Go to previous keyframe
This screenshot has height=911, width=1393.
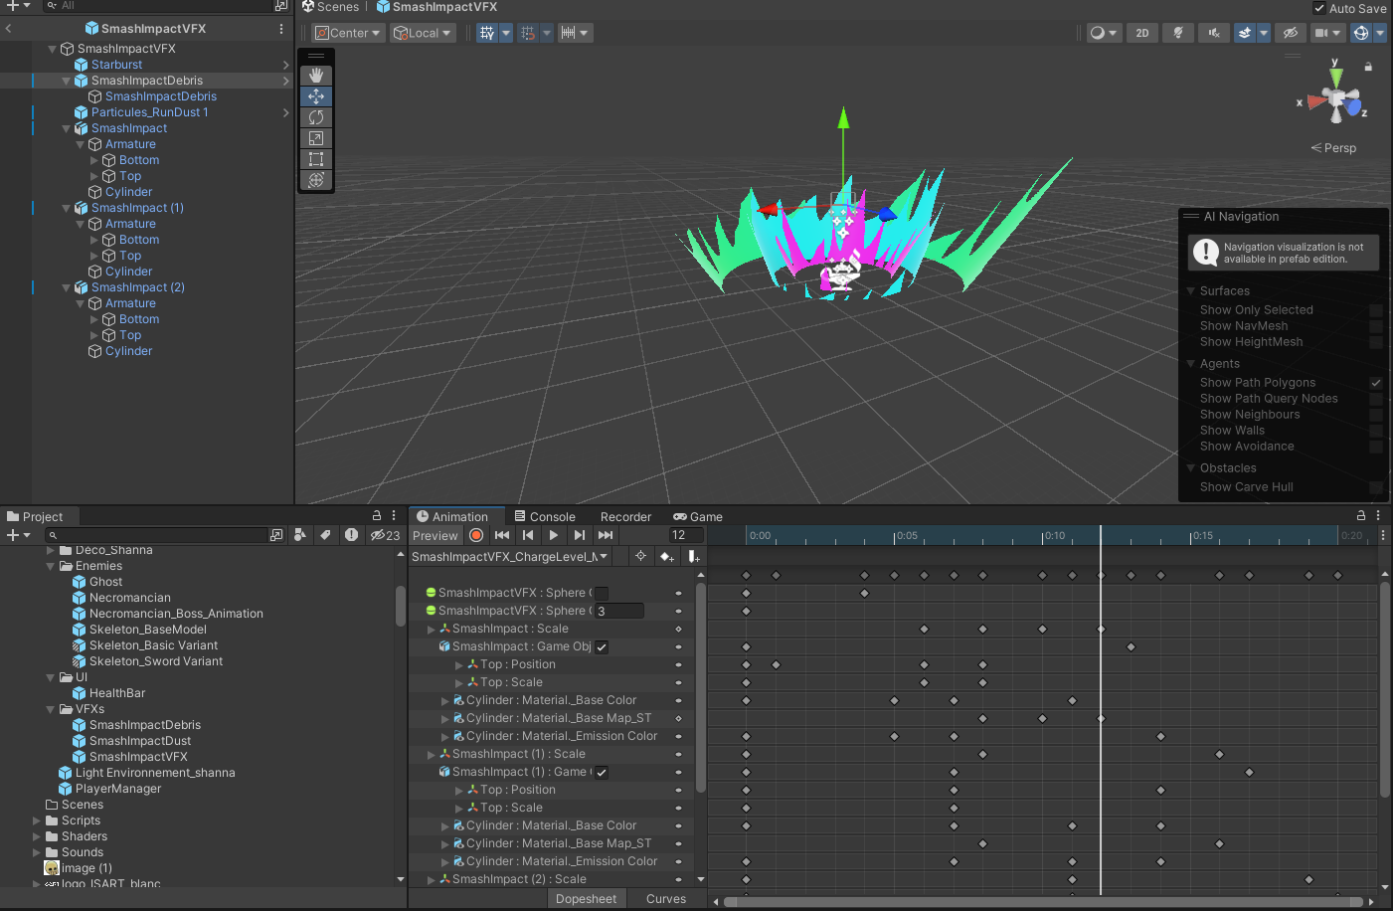[528, 535]
